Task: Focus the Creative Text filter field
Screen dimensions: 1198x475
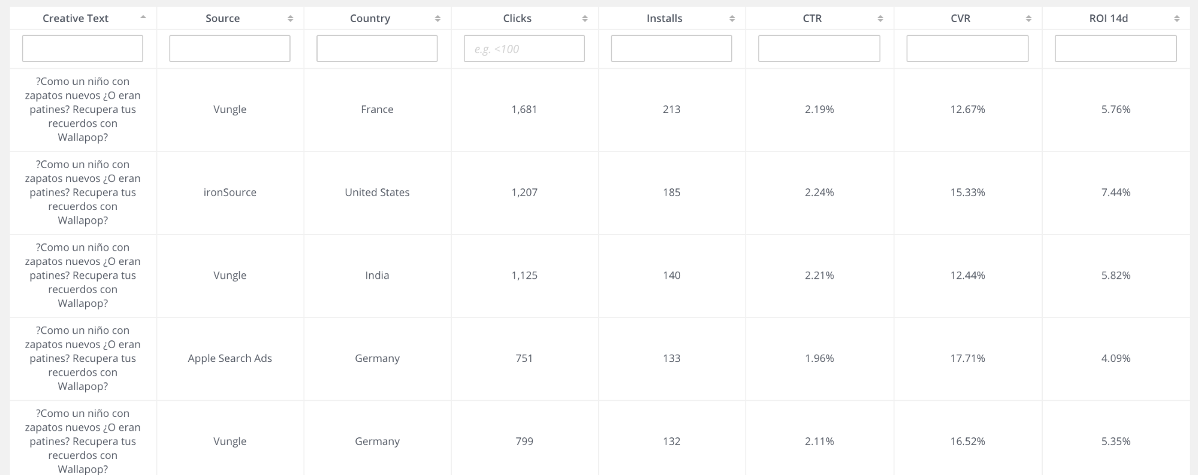Action: [83, 48]
